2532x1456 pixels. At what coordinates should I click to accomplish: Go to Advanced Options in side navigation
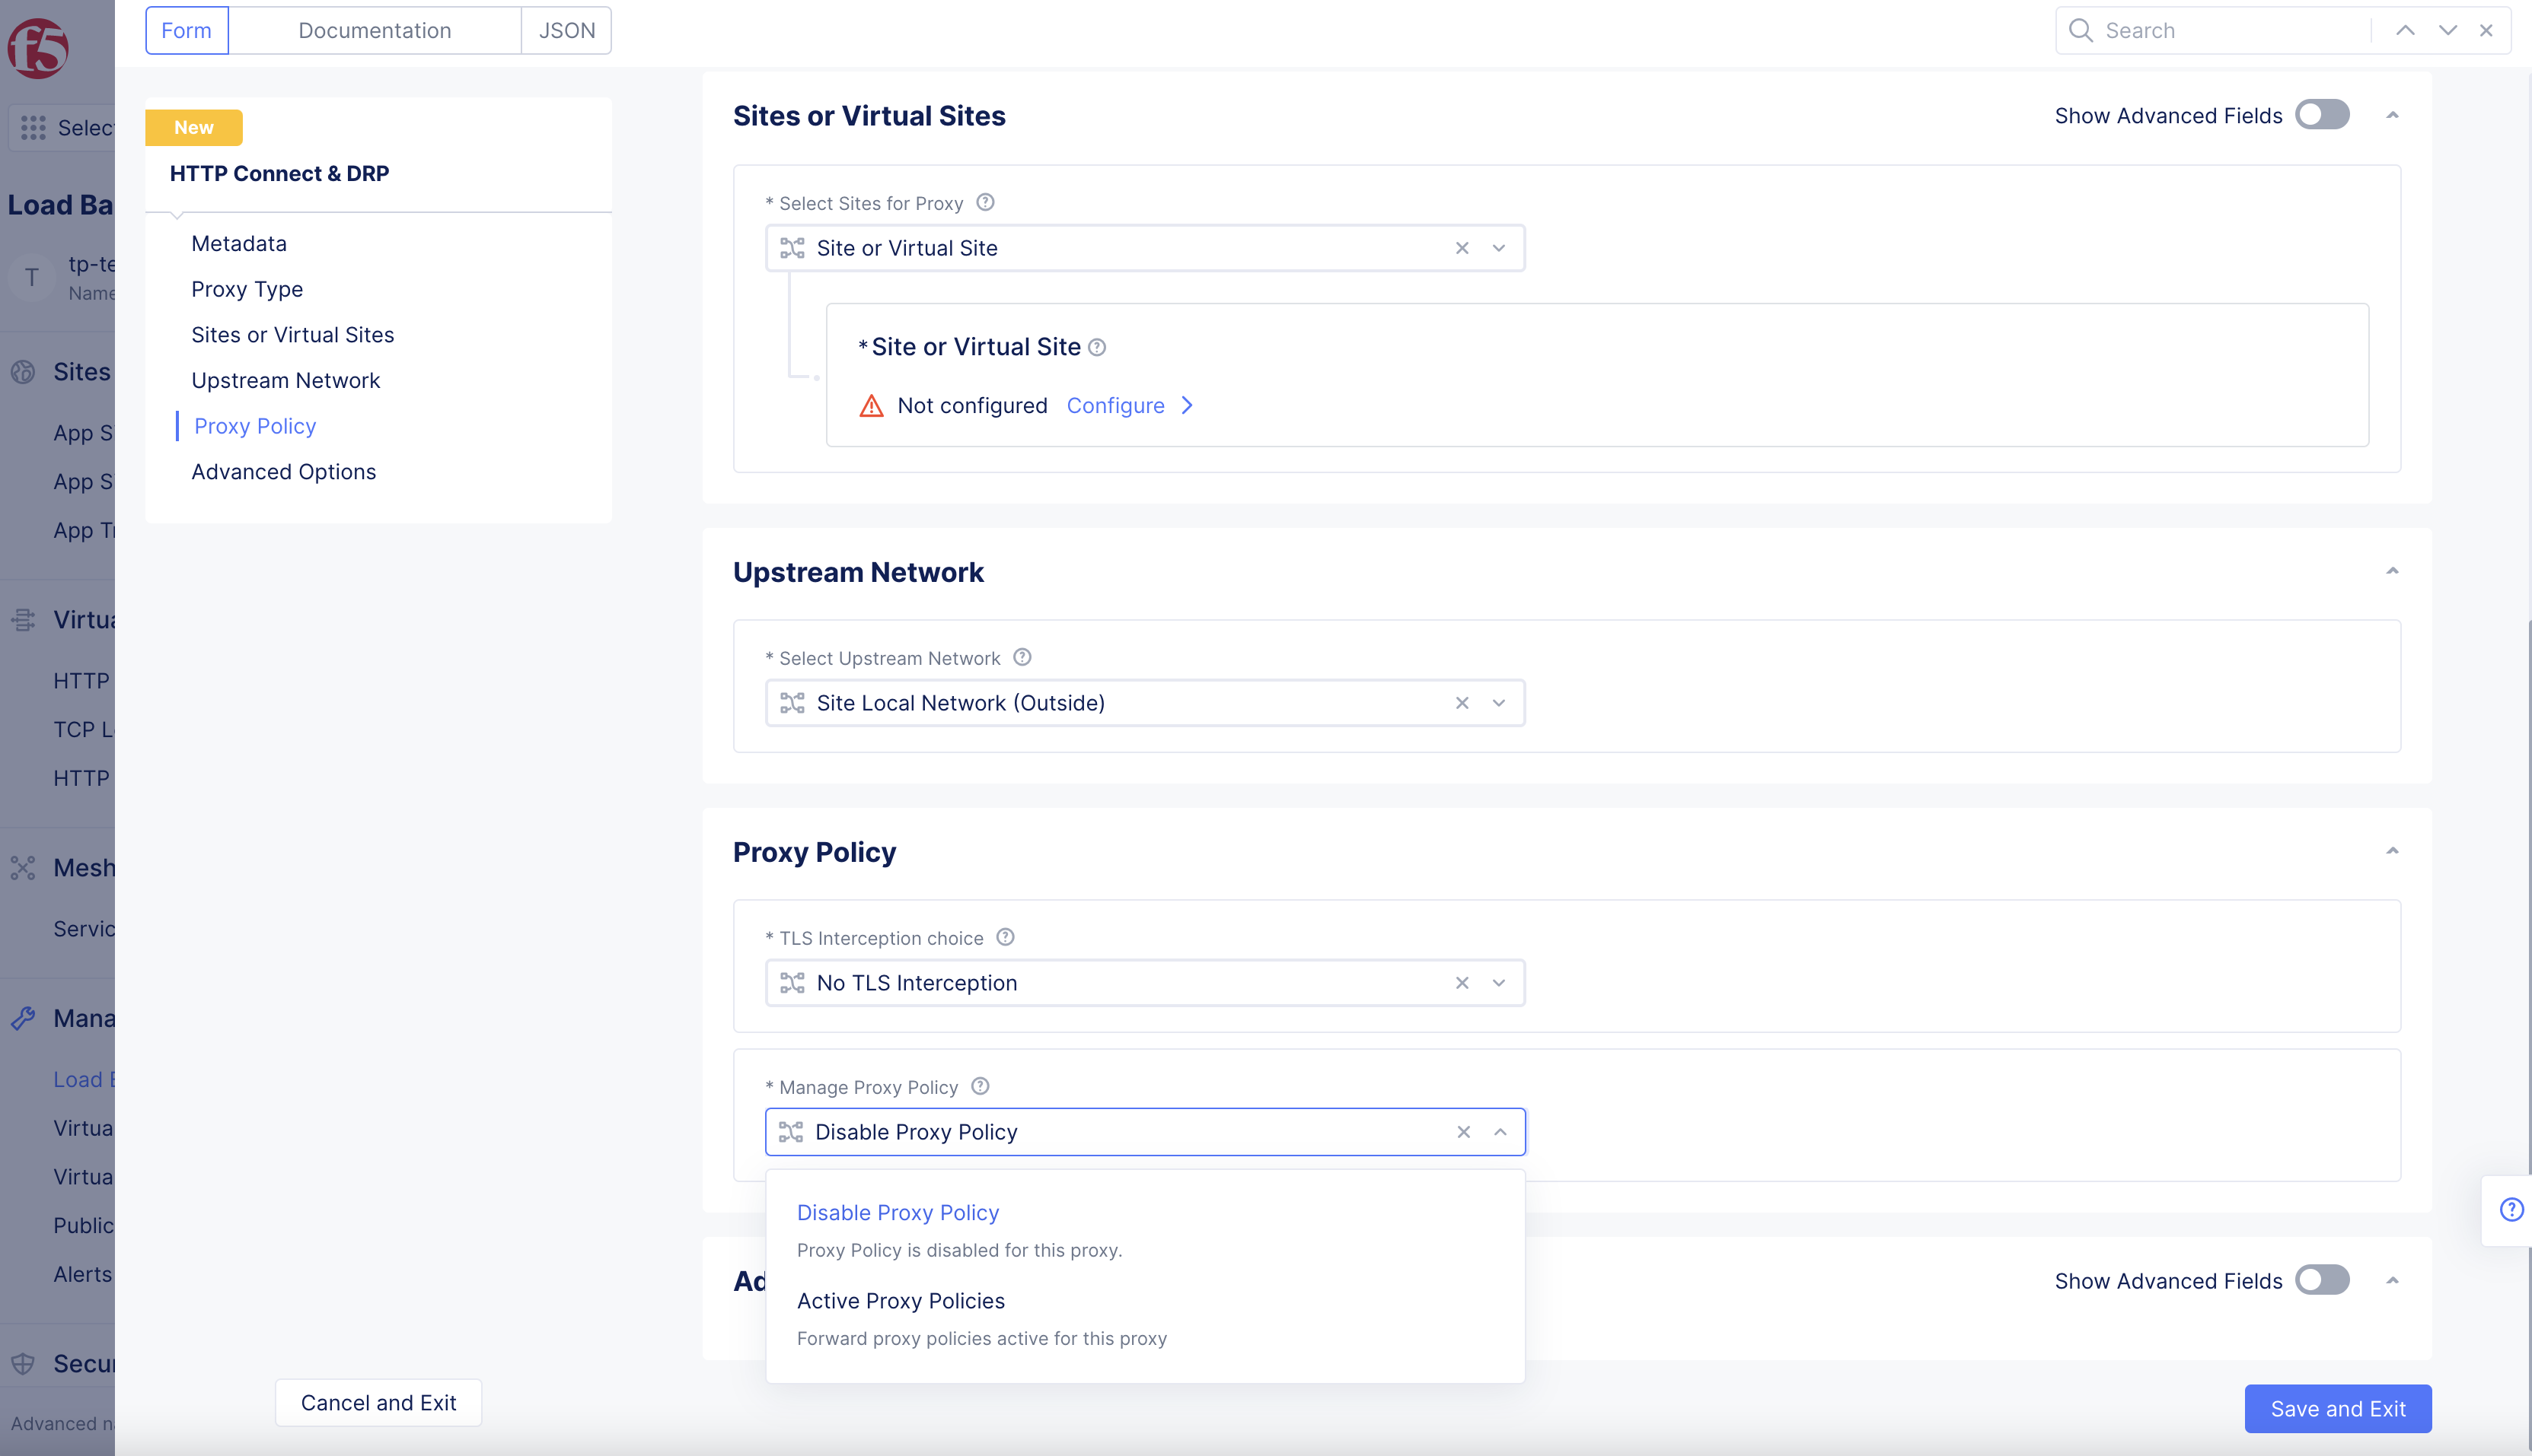(283, 471)
